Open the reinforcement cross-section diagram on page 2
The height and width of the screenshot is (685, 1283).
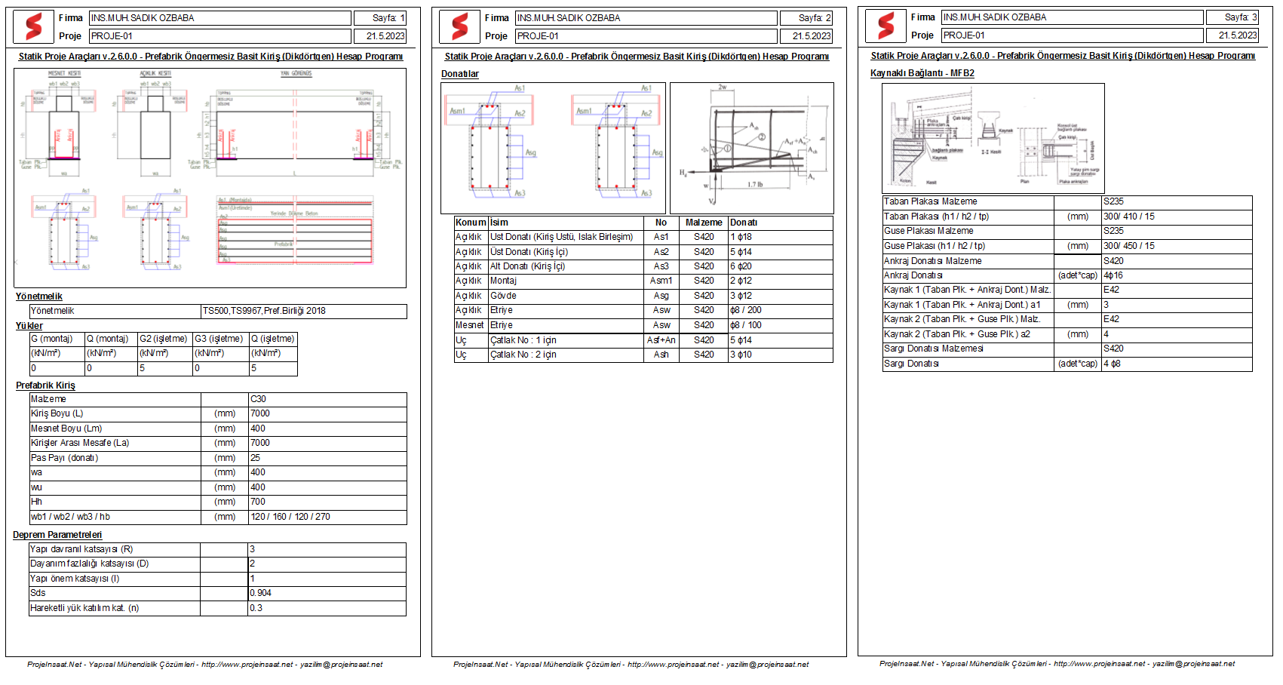[553, 148]
